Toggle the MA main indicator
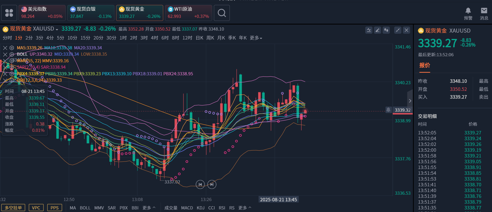This screenshot has width=492, height=212. (x=73, y=208)
